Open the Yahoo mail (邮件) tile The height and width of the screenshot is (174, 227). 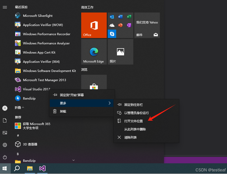[147, 25]
